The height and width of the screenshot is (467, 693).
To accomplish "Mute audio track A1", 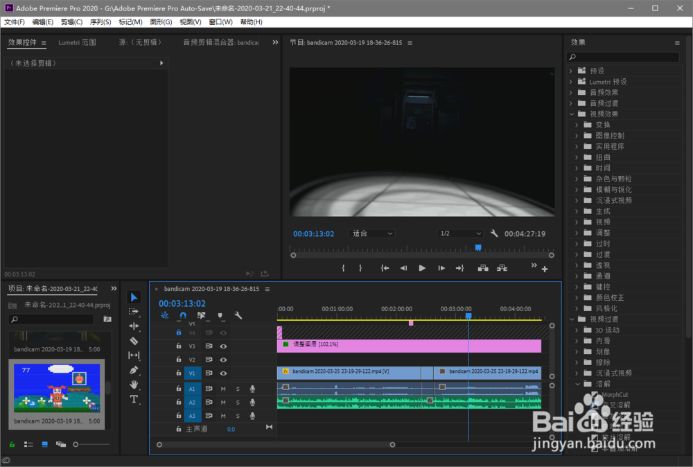I will 223,389.
